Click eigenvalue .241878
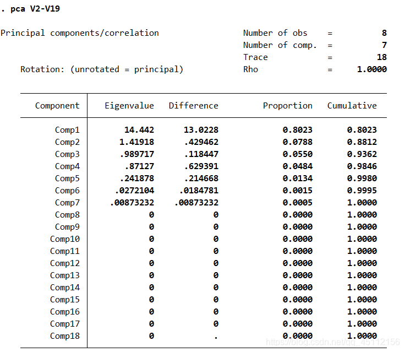405x352 pixels. click(137, 178)
